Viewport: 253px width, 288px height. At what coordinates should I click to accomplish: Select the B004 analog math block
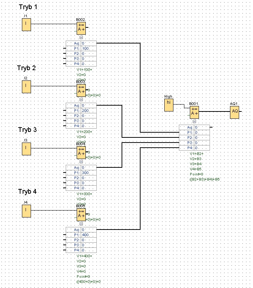pos(81,152)
